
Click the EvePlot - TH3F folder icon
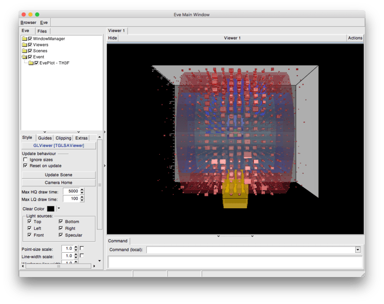(x=31, y=63)
